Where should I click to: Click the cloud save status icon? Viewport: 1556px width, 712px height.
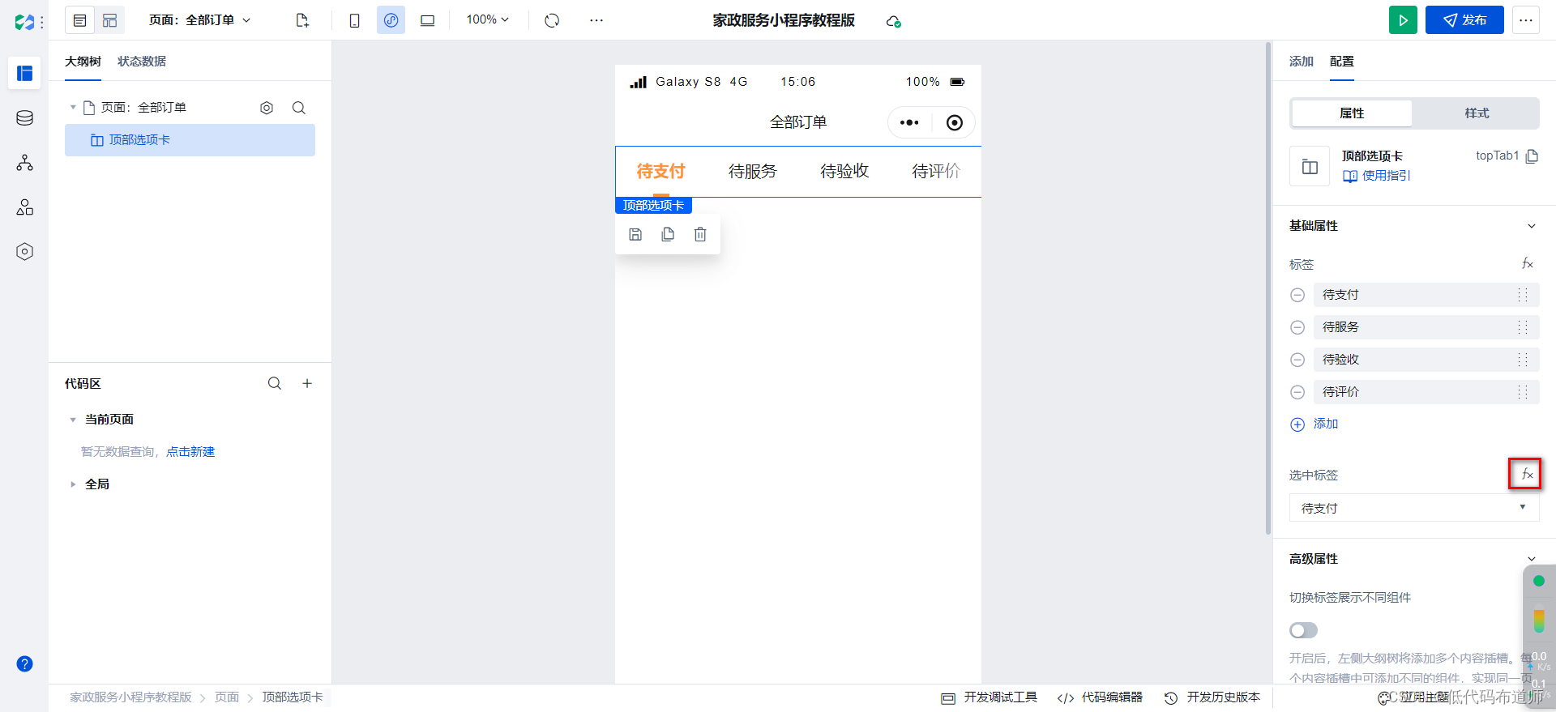[893, 21]
